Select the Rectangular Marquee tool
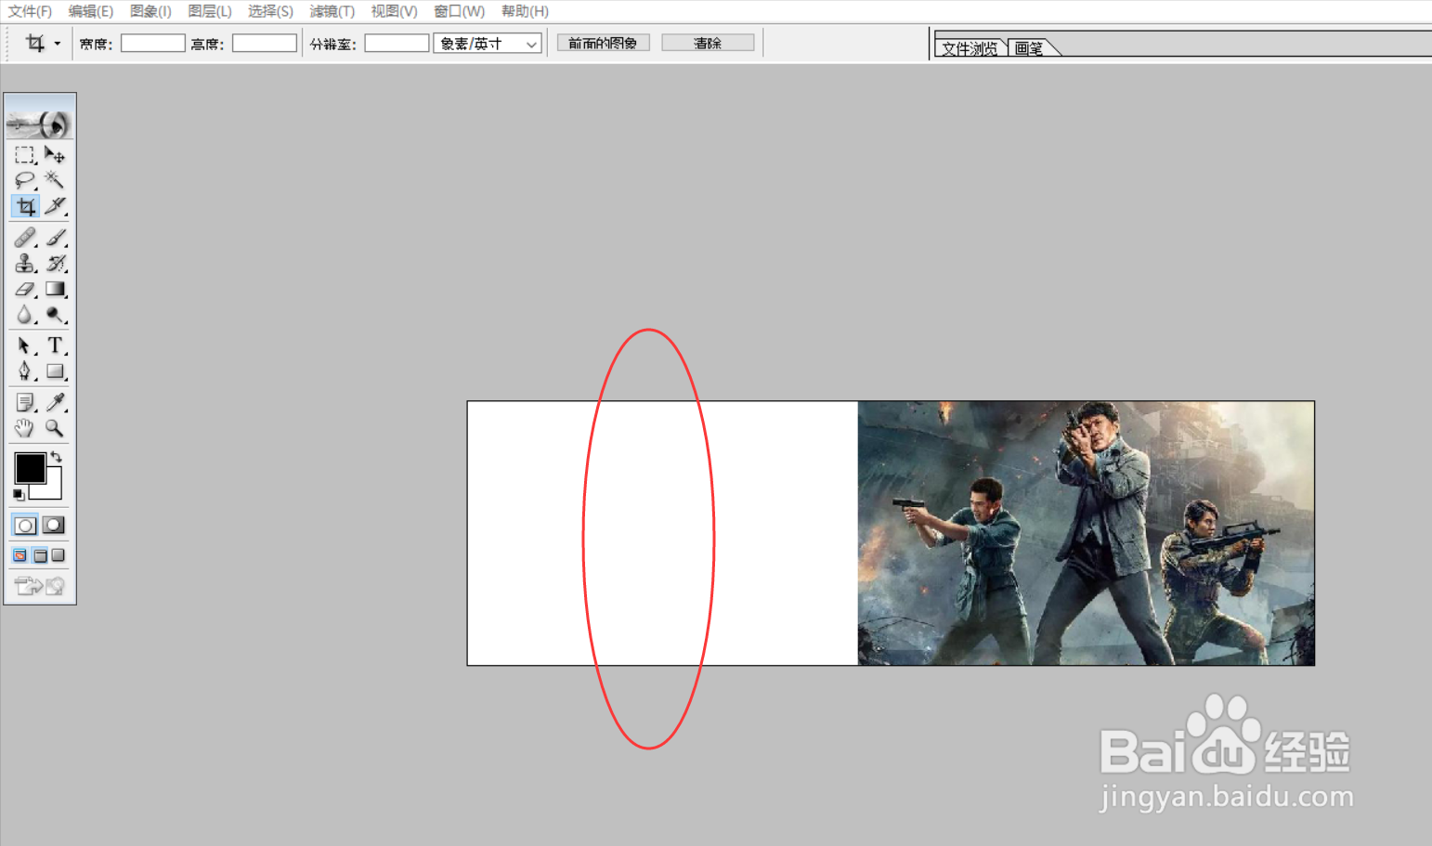 tap(25, 155)
